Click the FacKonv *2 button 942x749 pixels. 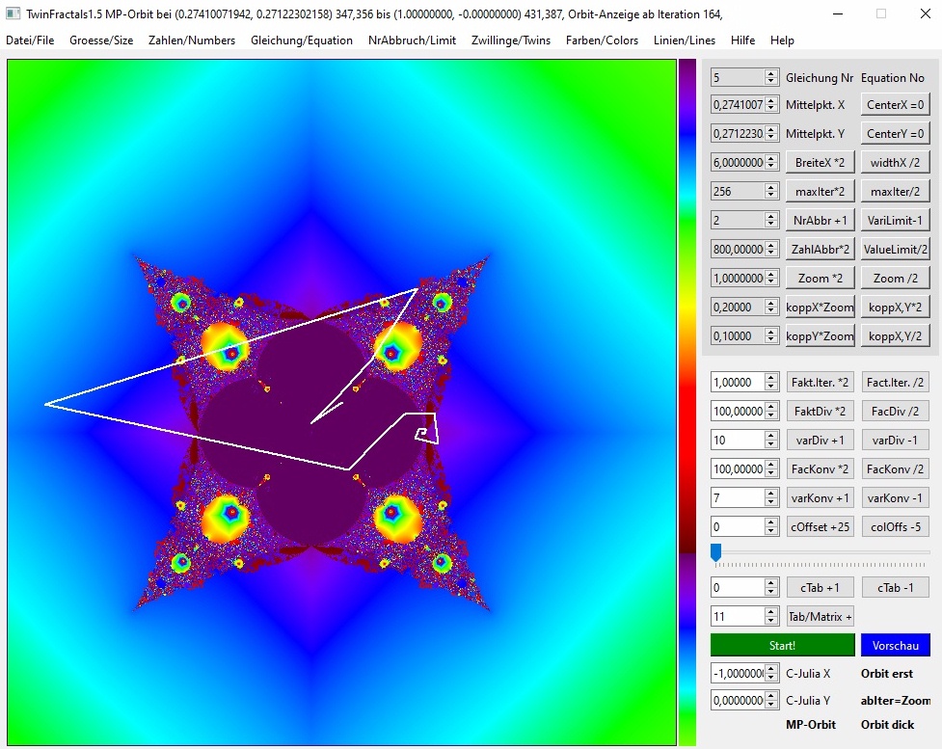click(821, 468)
